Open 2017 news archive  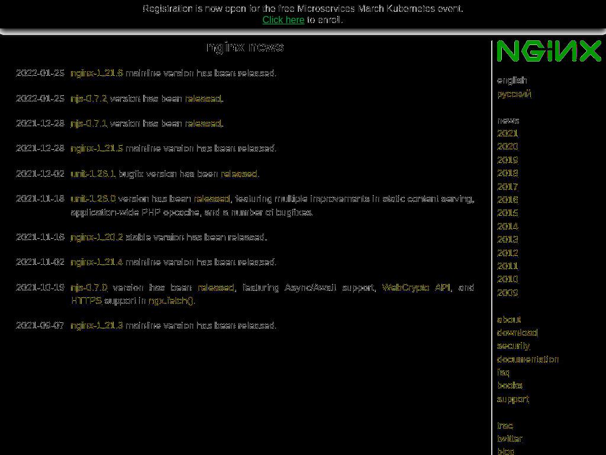point(507,187)
